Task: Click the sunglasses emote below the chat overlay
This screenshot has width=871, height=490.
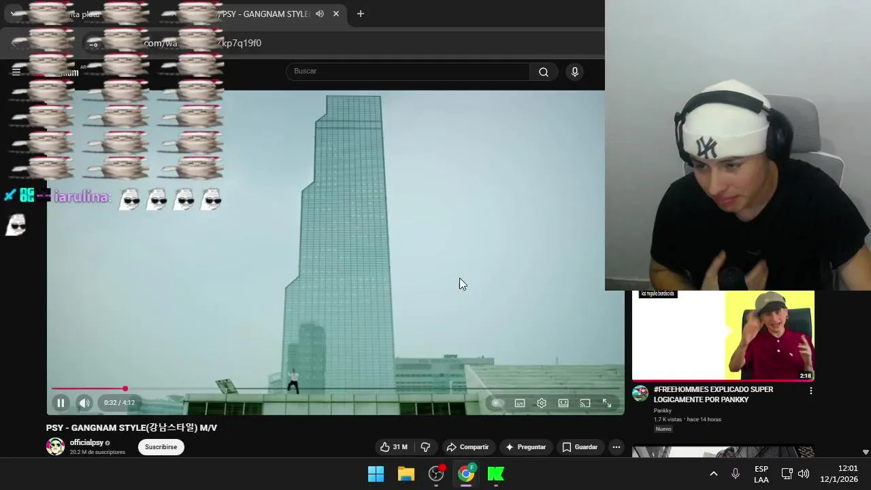Action: 16,225
